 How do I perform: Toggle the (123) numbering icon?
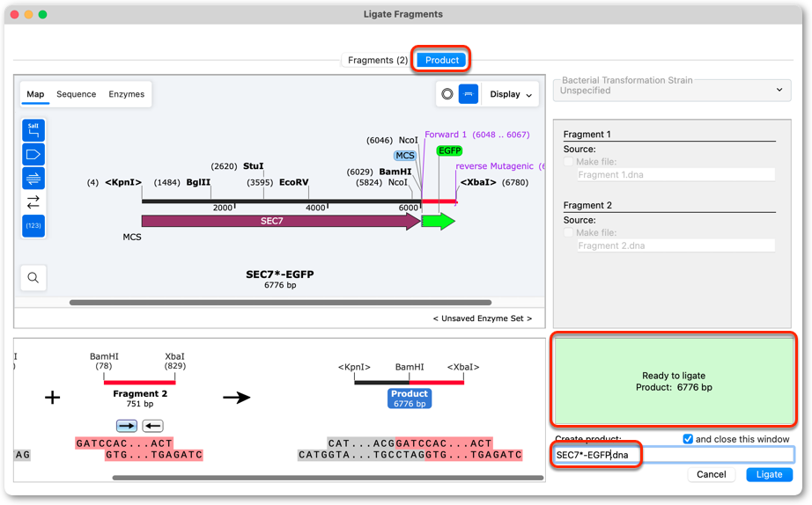point(33,225)
